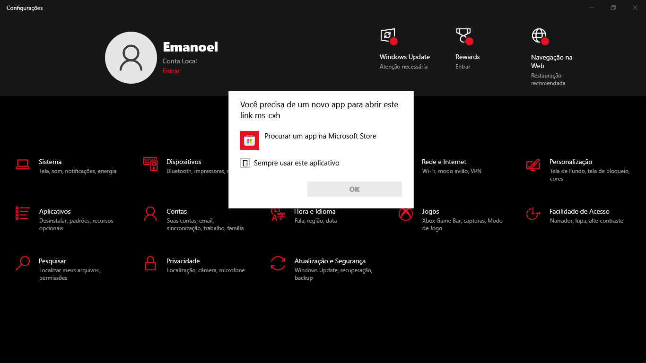The width and height of the screenshot is (646, 363).
Task: Sign in with red 'Entrar' link
Action: tap(171, 71)
